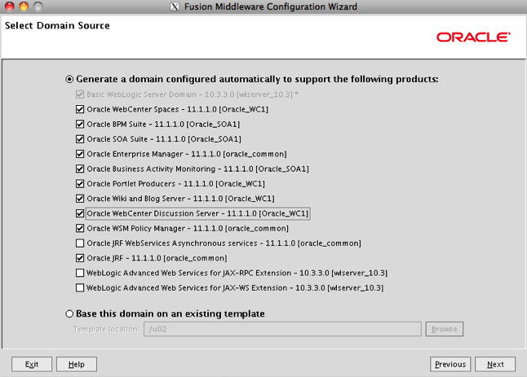Uncheck Oracle Wiki and Blog Server
This screenshot has height=377, width=527.
pyautogui.click(x=80, y=198)
